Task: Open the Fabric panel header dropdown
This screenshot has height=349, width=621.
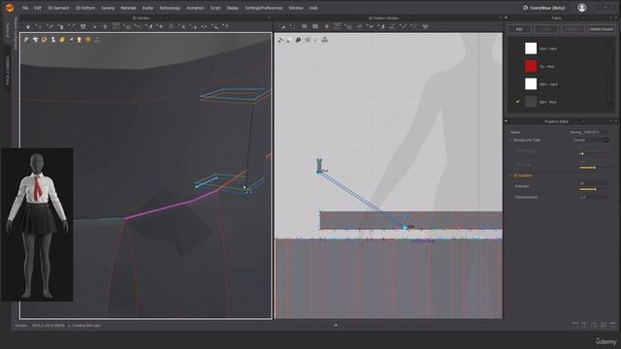Action: click(583, 17)
